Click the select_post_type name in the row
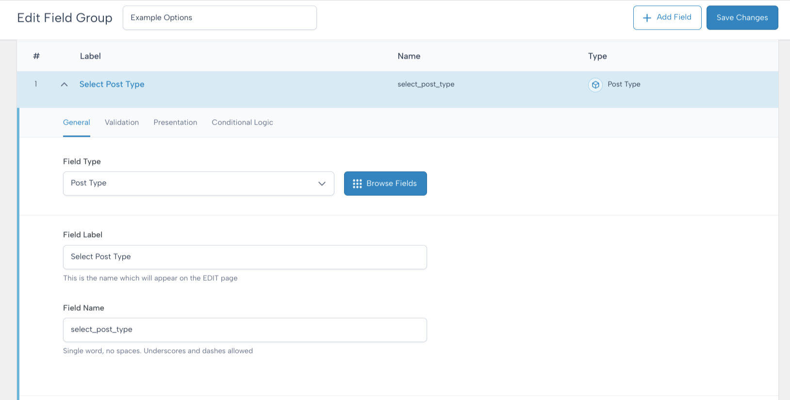The width and height of the screenshot is (790, 400). coord(426,84)
